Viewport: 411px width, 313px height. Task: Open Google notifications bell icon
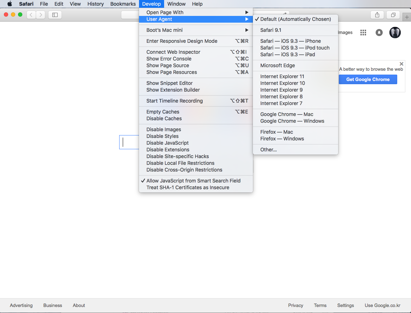[379, 33]
